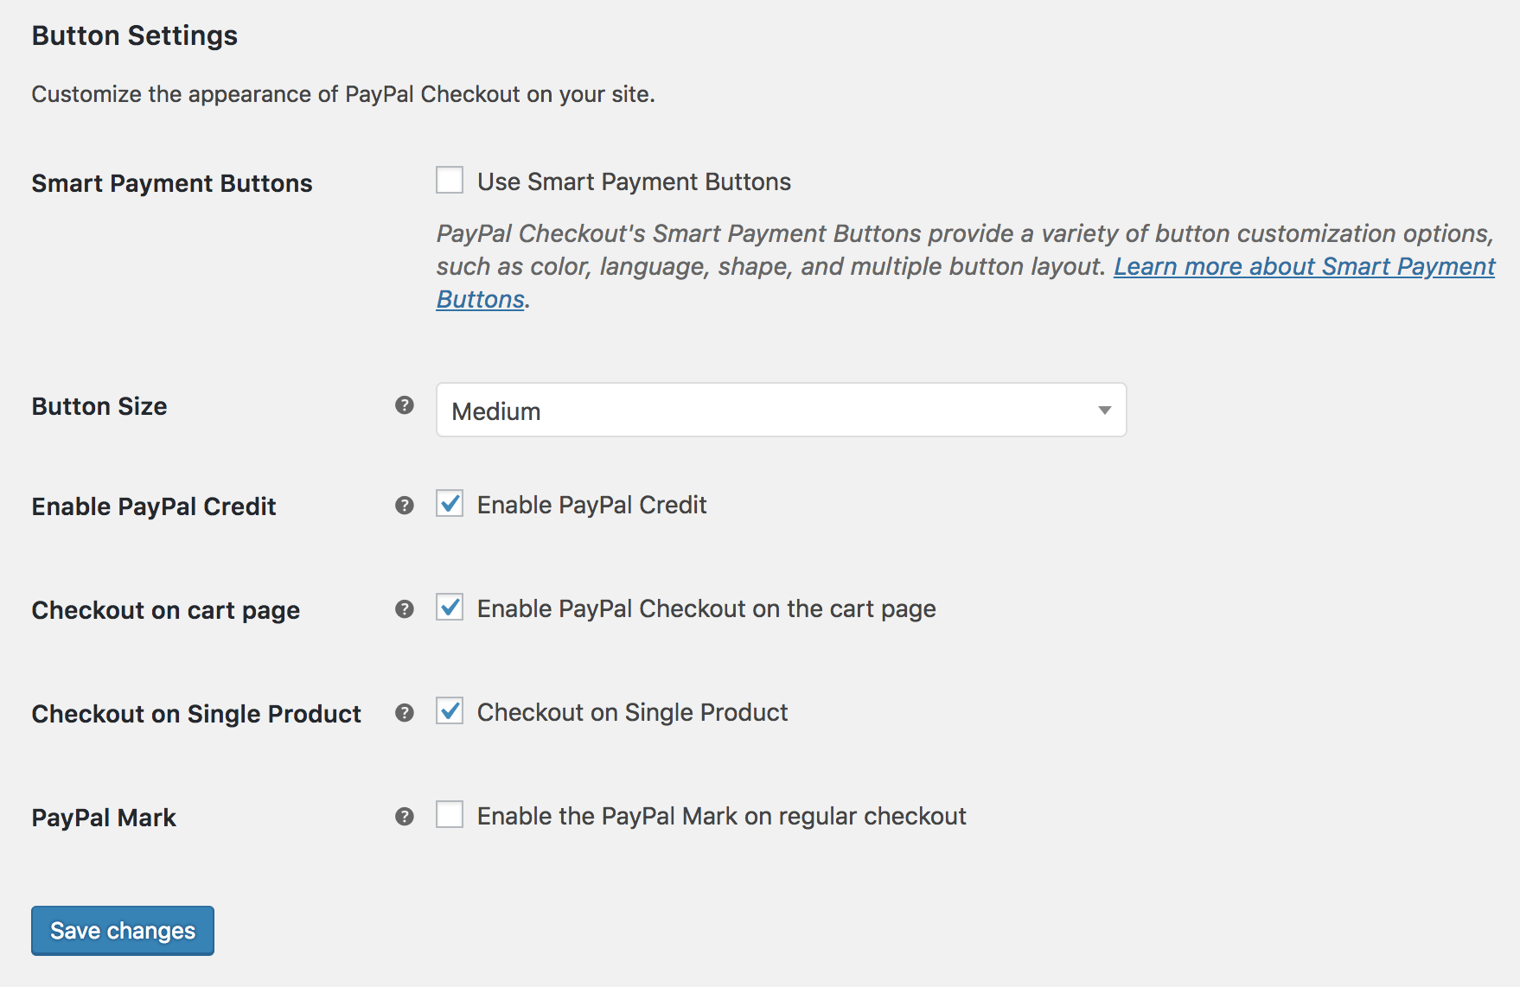
Task: Click the Button Size dropdown arrow
Action: click(x=1104, y=411)
